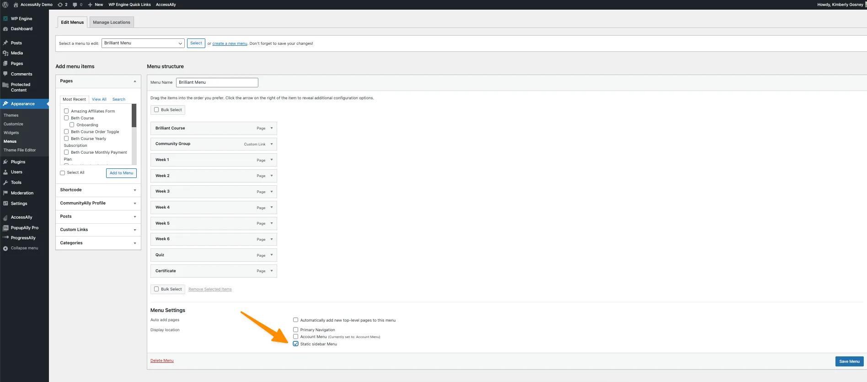Expand the Brilliant Course menu item arrow
The height and width of the screenshot is (382, 867).
point(272,128)
